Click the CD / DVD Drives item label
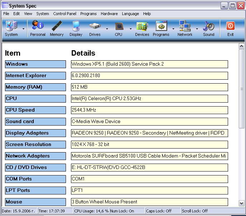 (x=36, y=168)
